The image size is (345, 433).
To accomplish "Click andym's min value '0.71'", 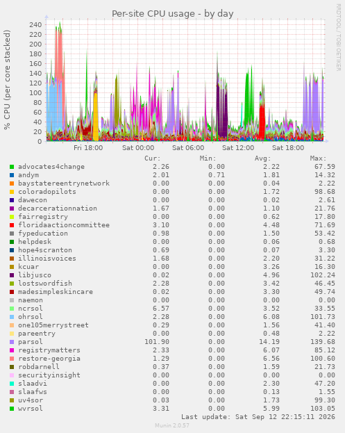I will [x=217, y=175].
